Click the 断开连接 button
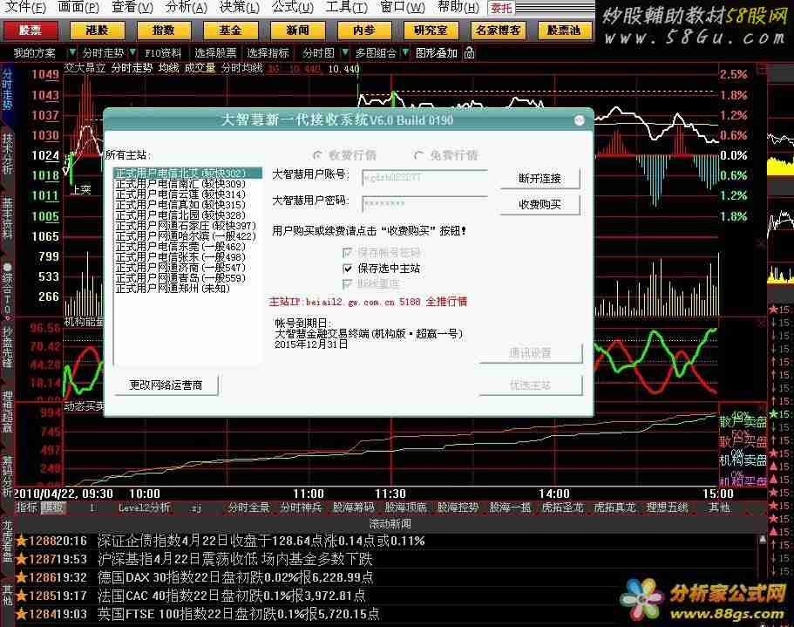This screenshot has height=627, width=794. click(x=540, y=178)
